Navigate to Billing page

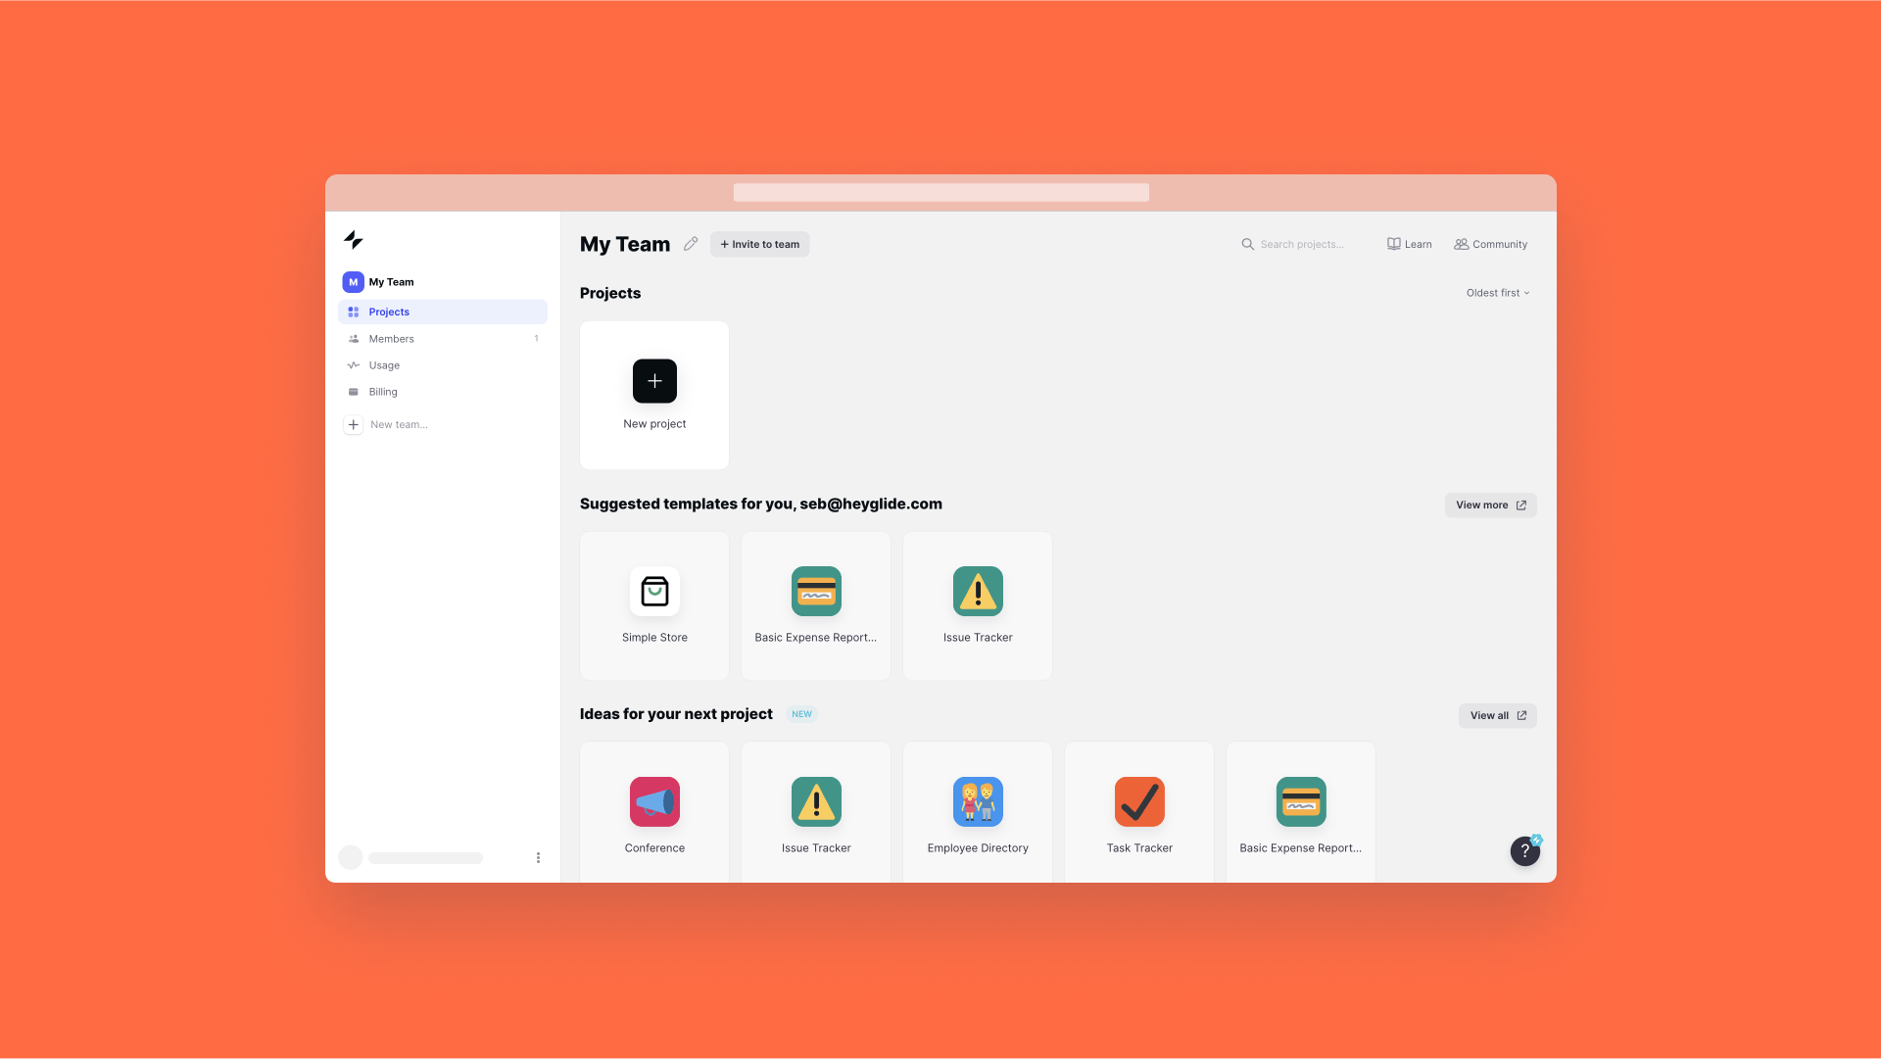point(383,392)
